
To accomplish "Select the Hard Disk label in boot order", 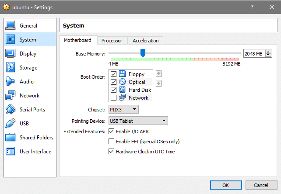I will tap(140, 90).
